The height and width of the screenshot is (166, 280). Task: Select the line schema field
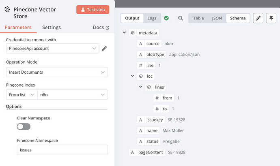pos(146,65)
